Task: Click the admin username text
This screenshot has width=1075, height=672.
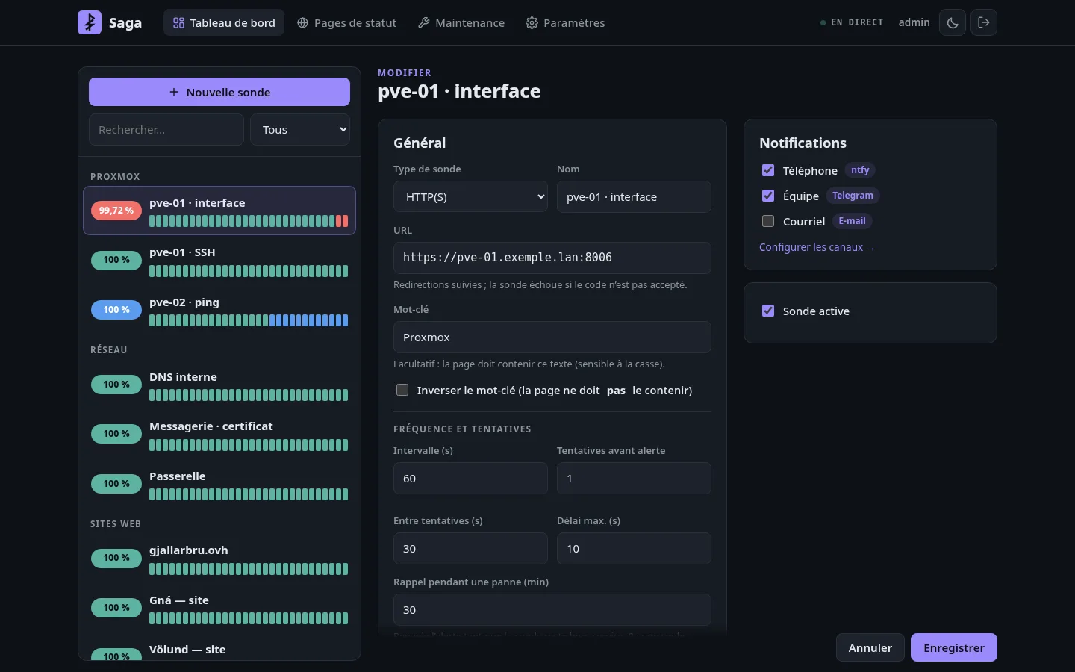Action: click(x=914, y=22)
